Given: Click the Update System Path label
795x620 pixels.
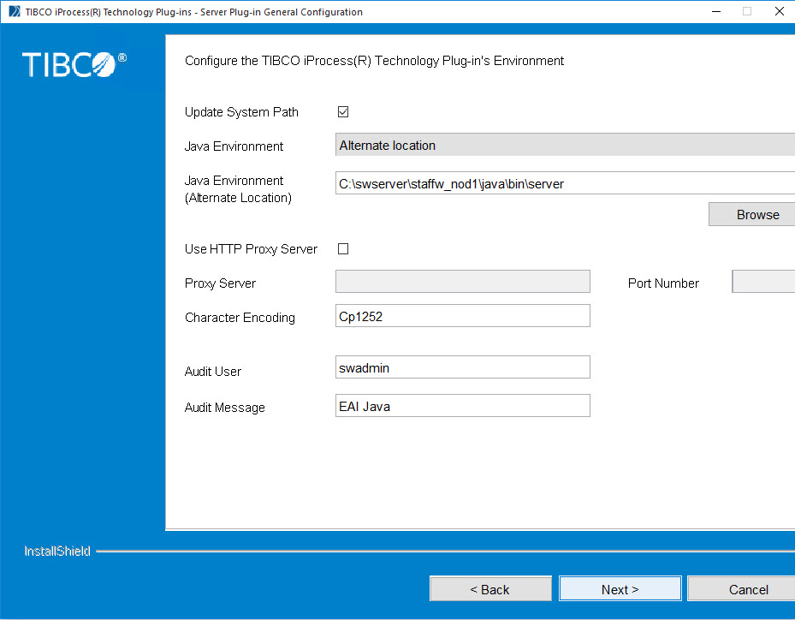Looking at the screenshot, I should click(241, 112).
